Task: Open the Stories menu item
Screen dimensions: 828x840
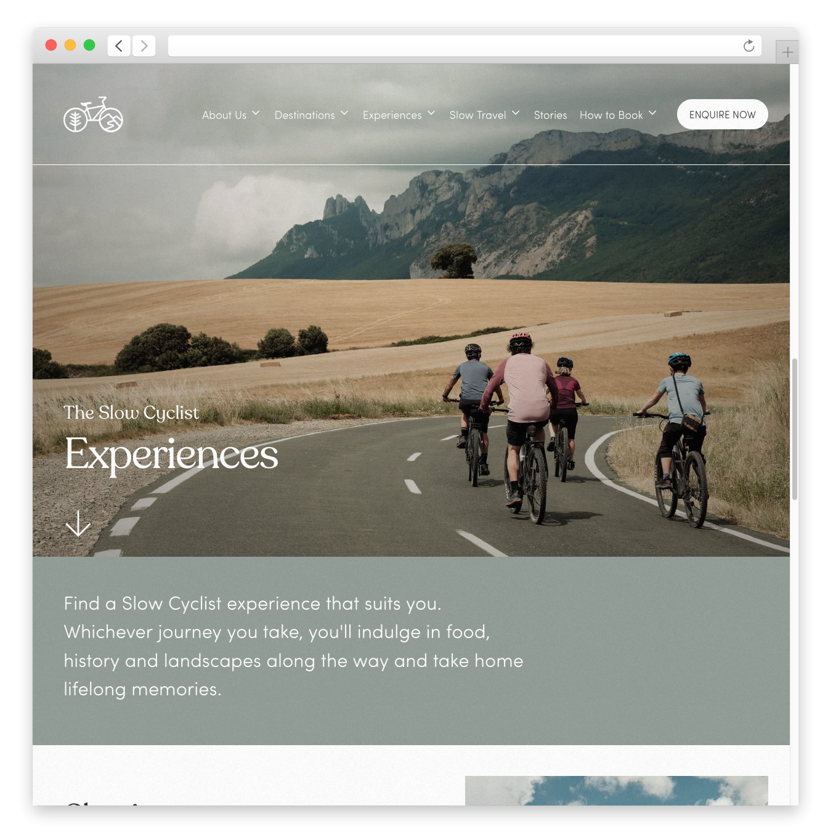Action: pyautogui.click(x=550, y=115)
